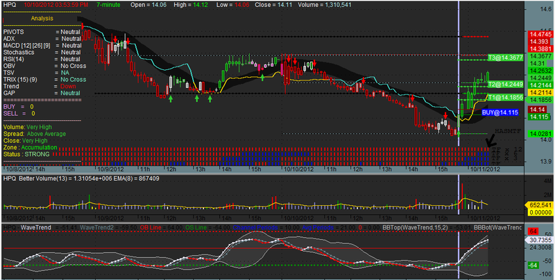Click the blue BUY@14.115 label
This screenshot has width=555, height=280.
click(500, 112)
